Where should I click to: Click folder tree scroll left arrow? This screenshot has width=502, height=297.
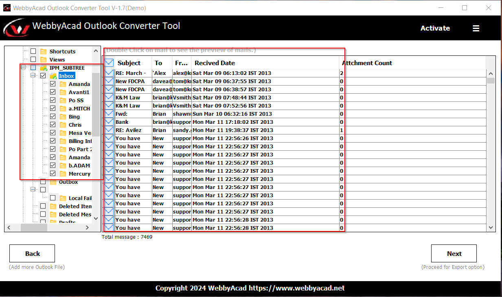pos(9,228)
